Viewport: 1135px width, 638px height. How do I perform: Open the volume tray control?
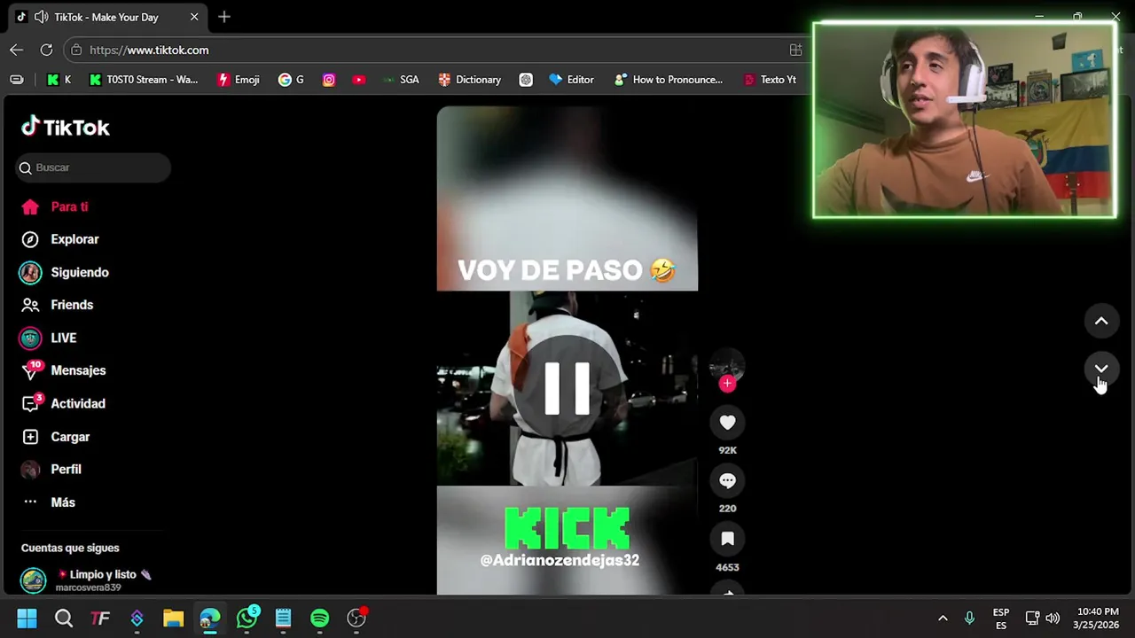(1053, 619)
